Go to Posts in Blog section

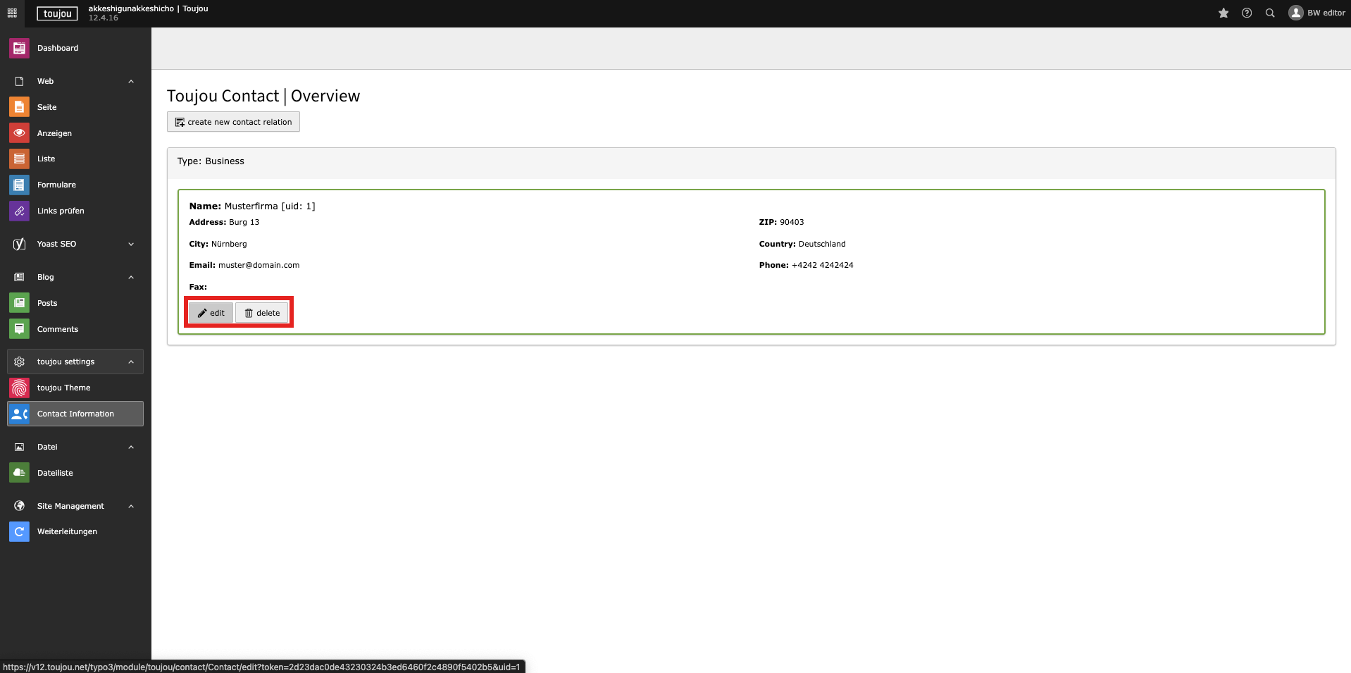(x=47, y=303)
